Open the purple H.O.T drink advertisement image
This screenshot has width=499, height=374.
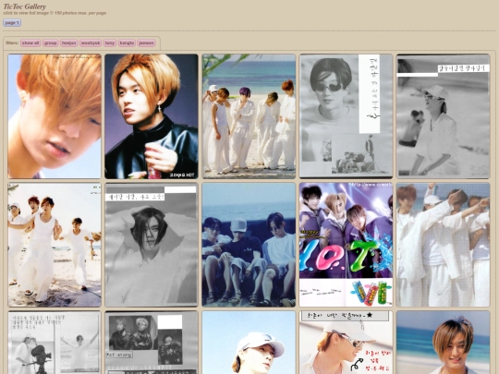[x=346, y=245]
